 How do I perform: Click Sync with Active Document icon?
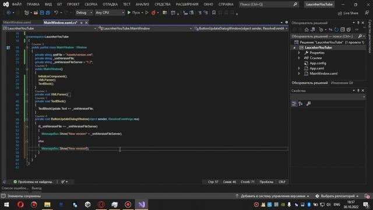330,30
